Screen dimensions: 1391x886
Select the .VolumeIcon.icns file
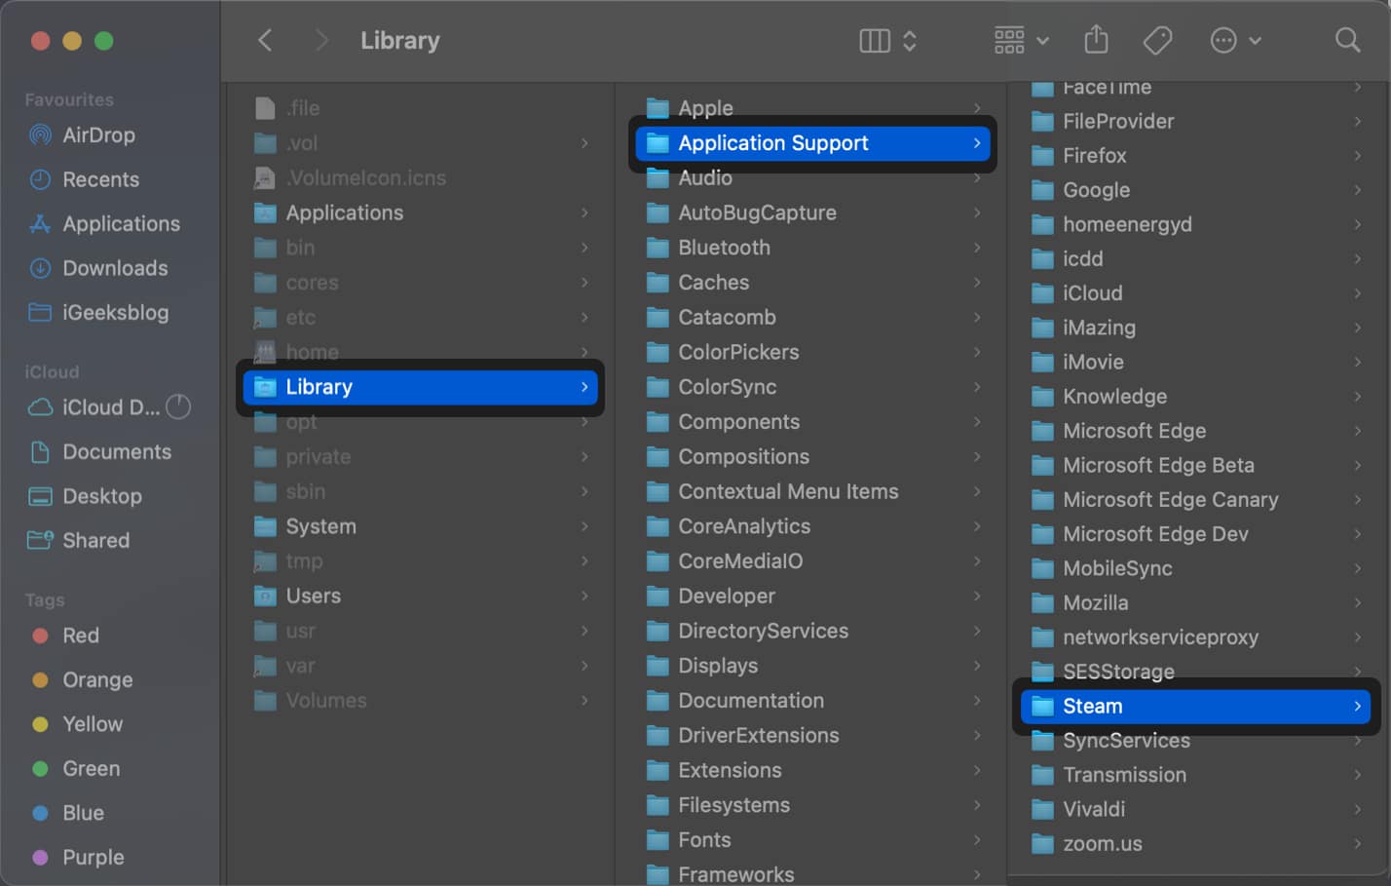tap(421, 178)
